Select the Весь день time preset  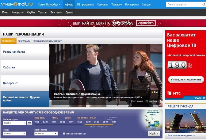(40, 118)
